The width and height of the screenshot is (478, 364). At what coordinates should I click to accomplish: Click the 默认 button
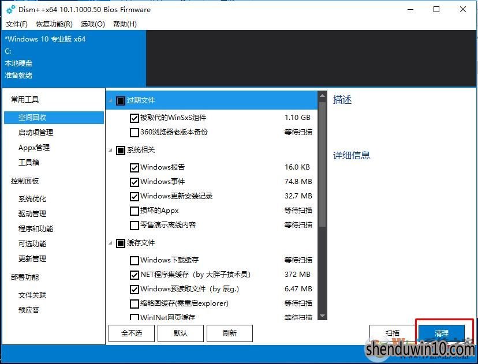(181, 333)
